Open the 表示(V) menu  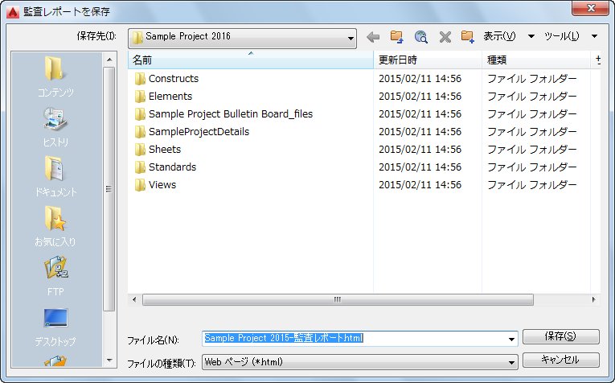(499, 36)
